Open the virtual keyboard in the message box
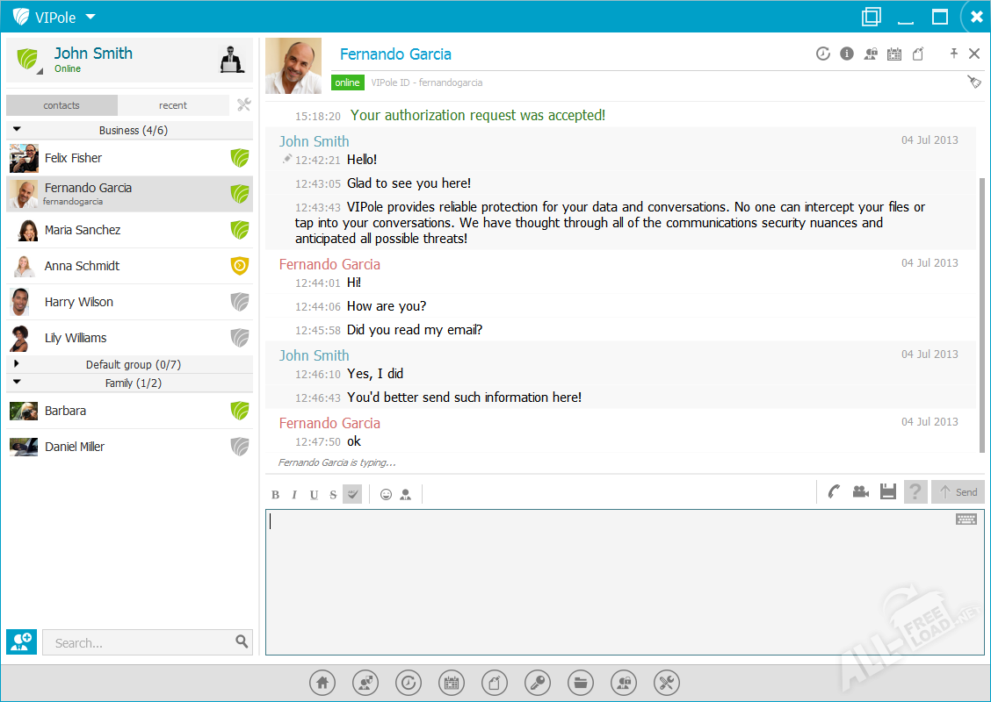Image resolution: width=991 pixels, height=702 pixels. pyautogui.click(x=966, y=519)
